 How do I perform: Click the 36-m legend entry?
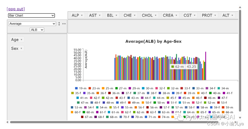click(114, 93)
